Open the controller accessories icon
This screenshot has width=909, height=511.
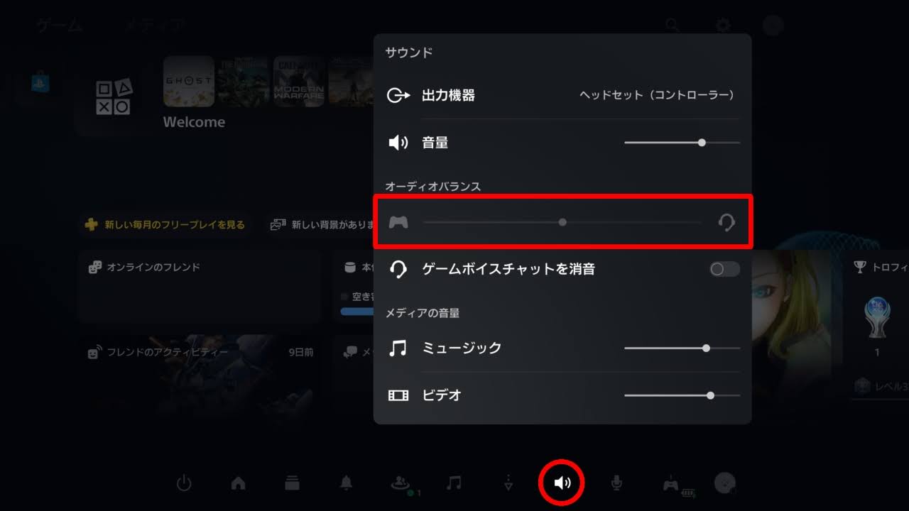(x=677, y=485)
